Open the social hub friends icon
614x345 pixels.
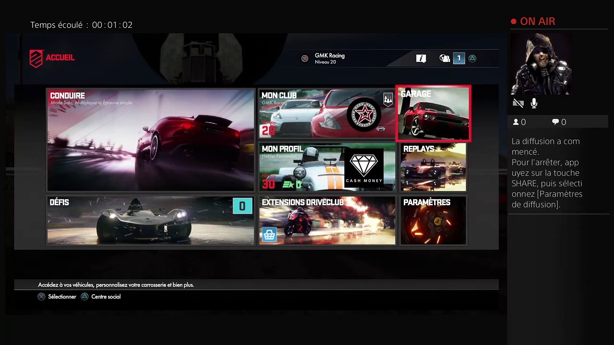click(x=445, y=58)
